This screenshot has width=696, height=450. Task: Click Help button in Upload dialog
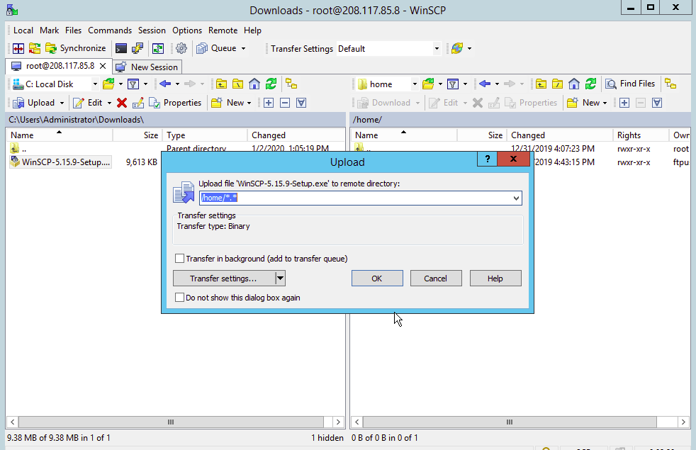click(x=495, y=279)
